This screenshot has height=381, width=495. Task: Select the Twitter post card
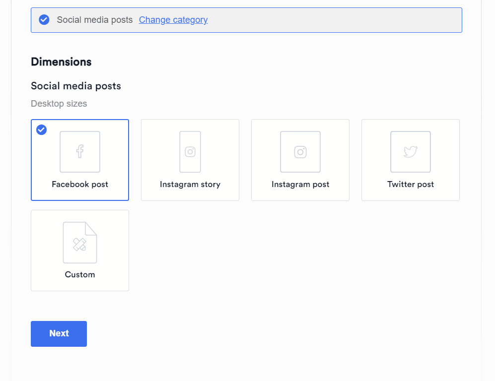coord(411,160)
